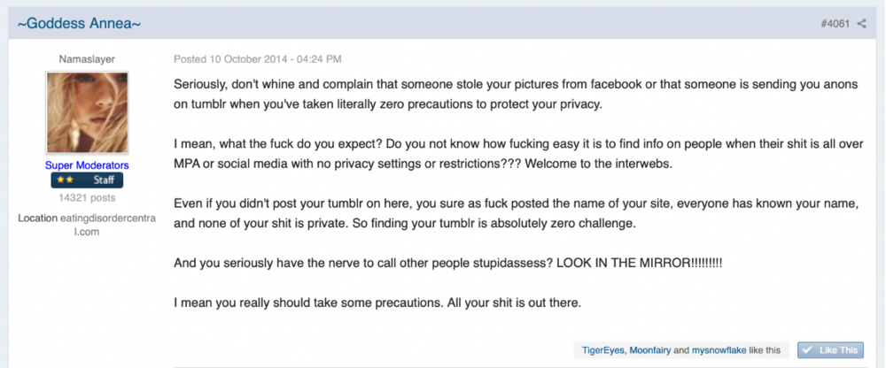Click the 14321 posts count

click(87, 198)
